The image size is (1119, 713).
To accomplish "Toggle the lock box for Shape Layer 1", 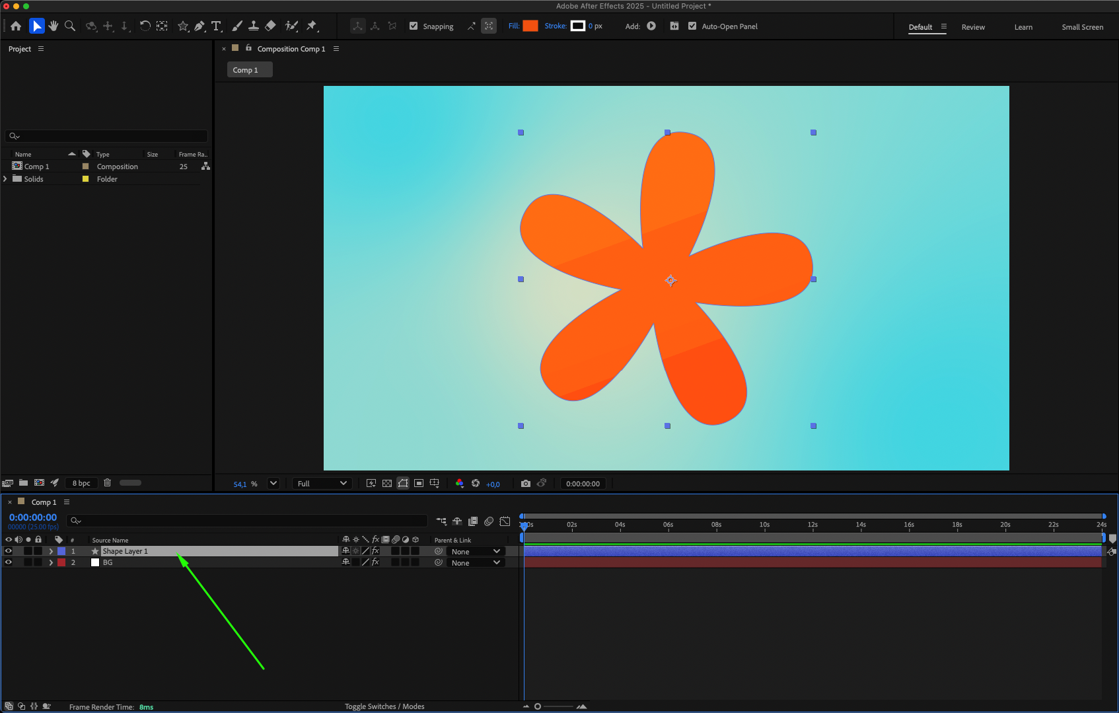I will (x=38, y=551).
